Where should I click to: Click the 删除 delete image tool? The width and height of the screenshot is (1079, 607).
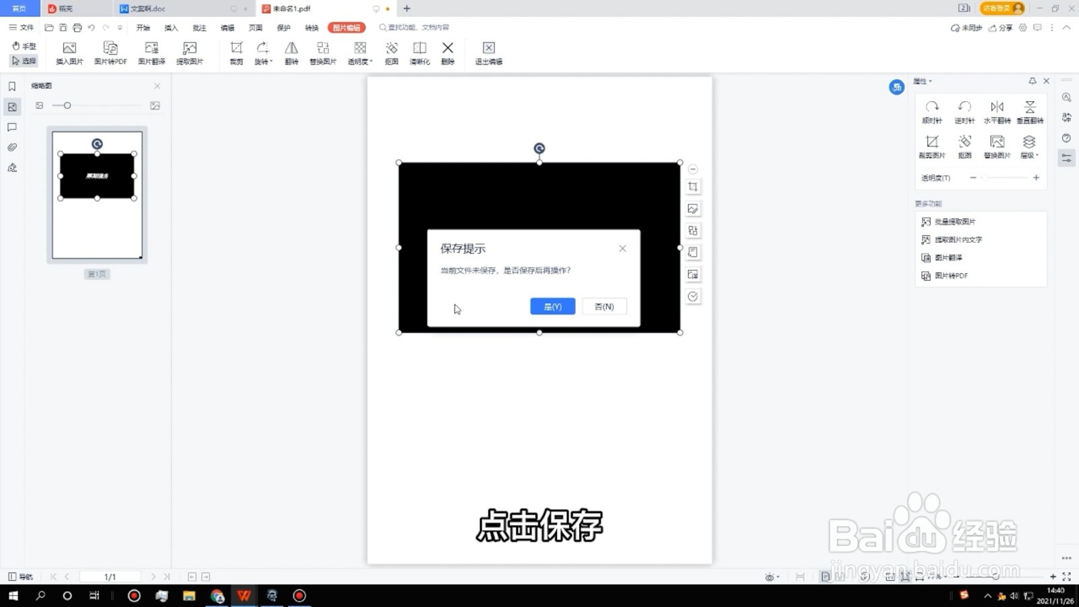(x=448, y=53)
